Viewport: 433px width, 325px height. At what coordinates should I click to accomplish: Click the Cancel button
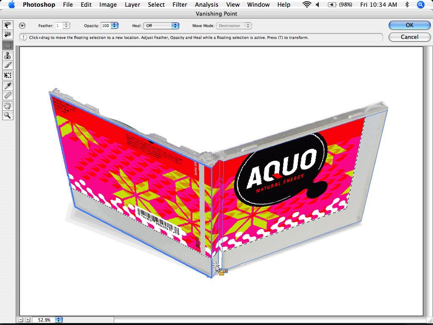pyautogui.click(x=409, y=37)
